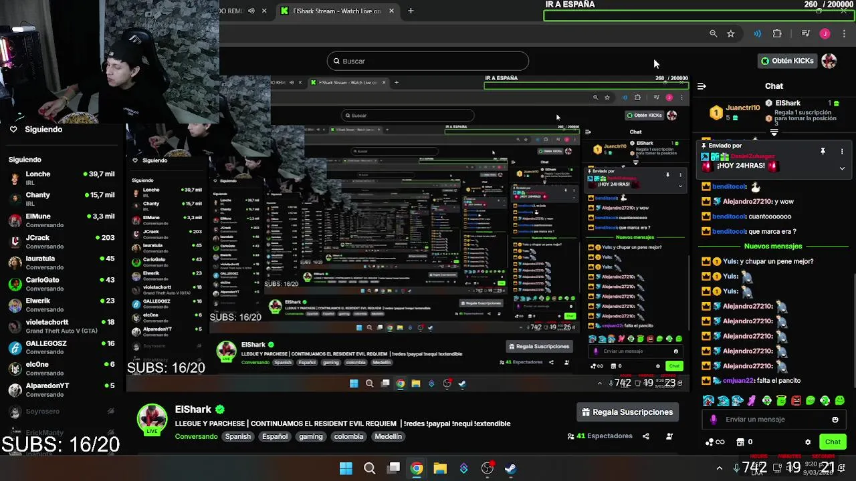Screen dimensions: 856x481
Task: Open Steam from the taskbar
Action: pyautogui.click(x=511, y=468)
